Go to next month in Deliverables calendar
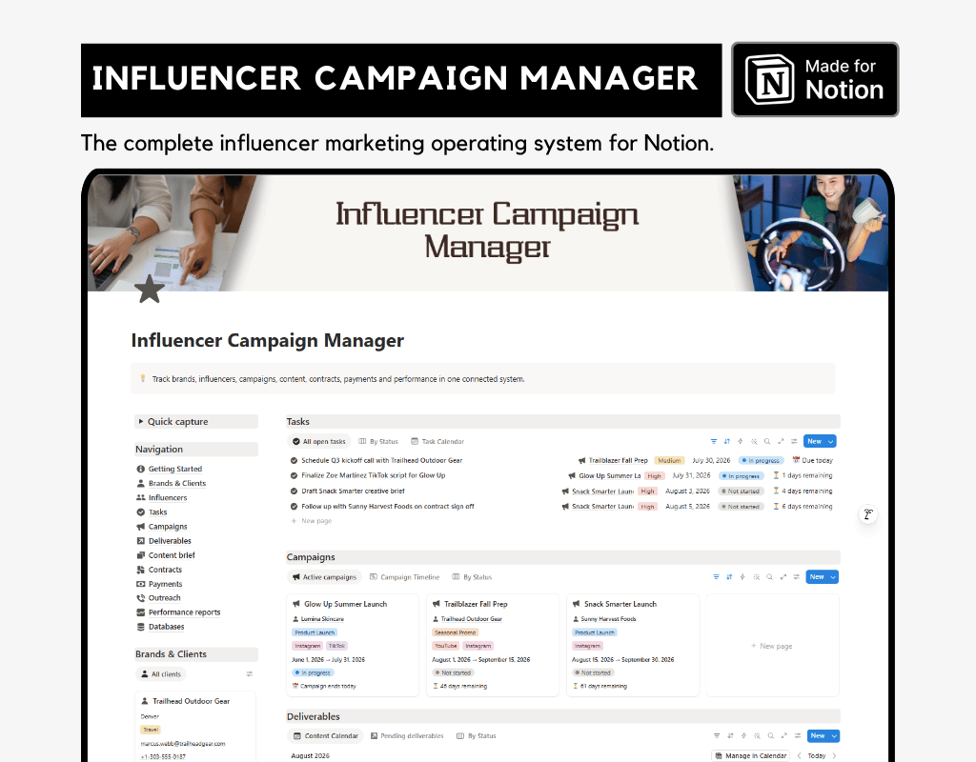The height and width of the screenshot is (762, 976). pyautogui.click(x=834, y=755)
